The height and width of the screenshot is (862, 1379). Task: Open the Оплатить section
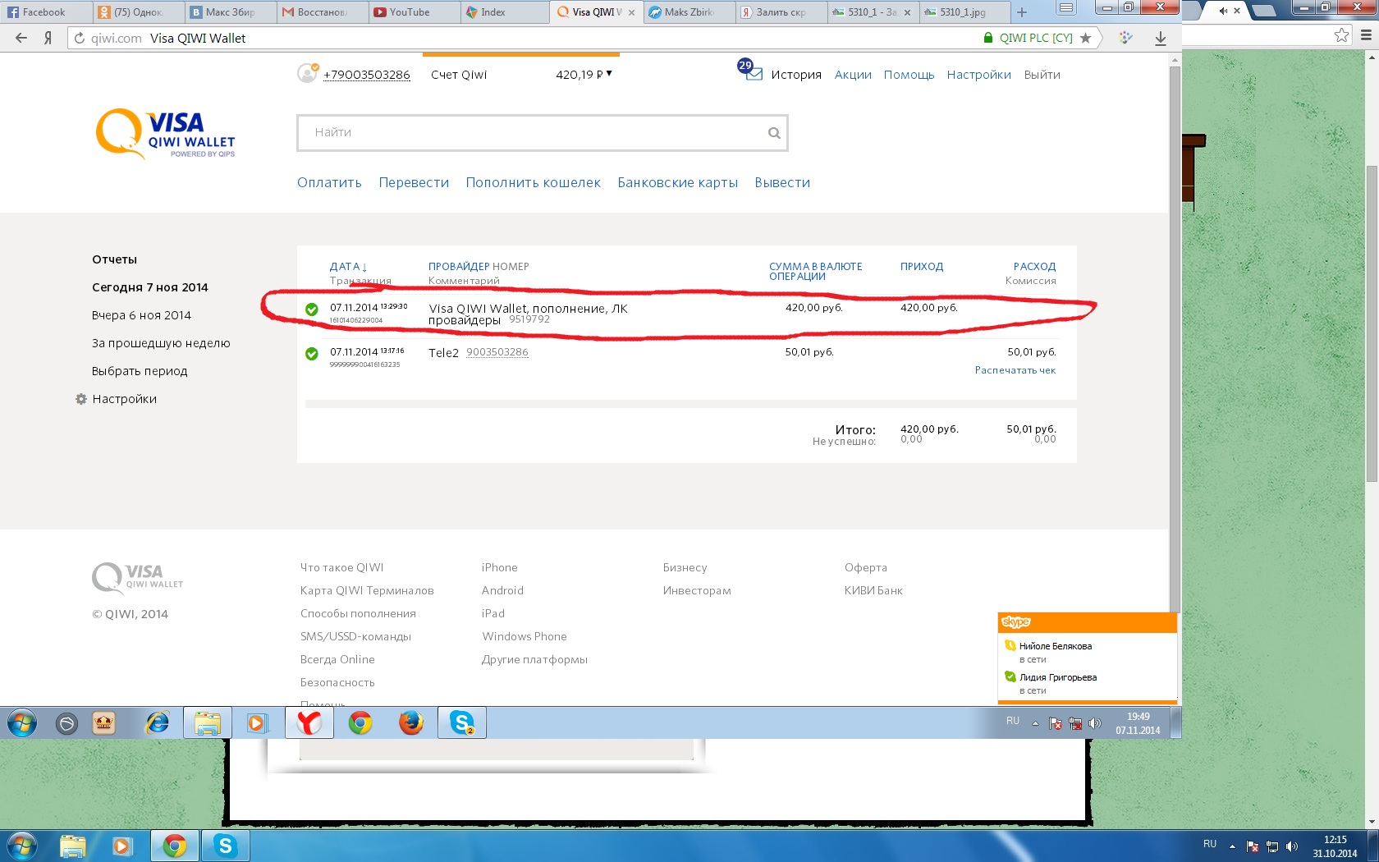click(329, 183)
